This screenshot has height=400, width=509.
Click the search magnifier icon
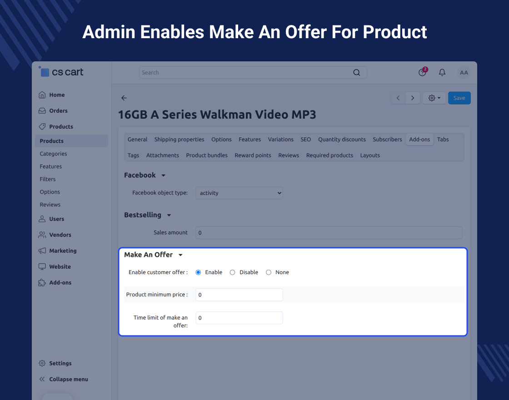pos(356,73)
